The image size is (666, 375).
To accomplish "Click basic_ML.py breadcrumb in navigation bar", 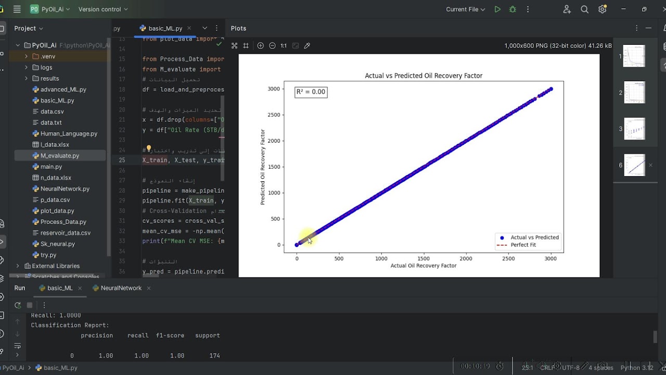I will (x=56, y=368).
